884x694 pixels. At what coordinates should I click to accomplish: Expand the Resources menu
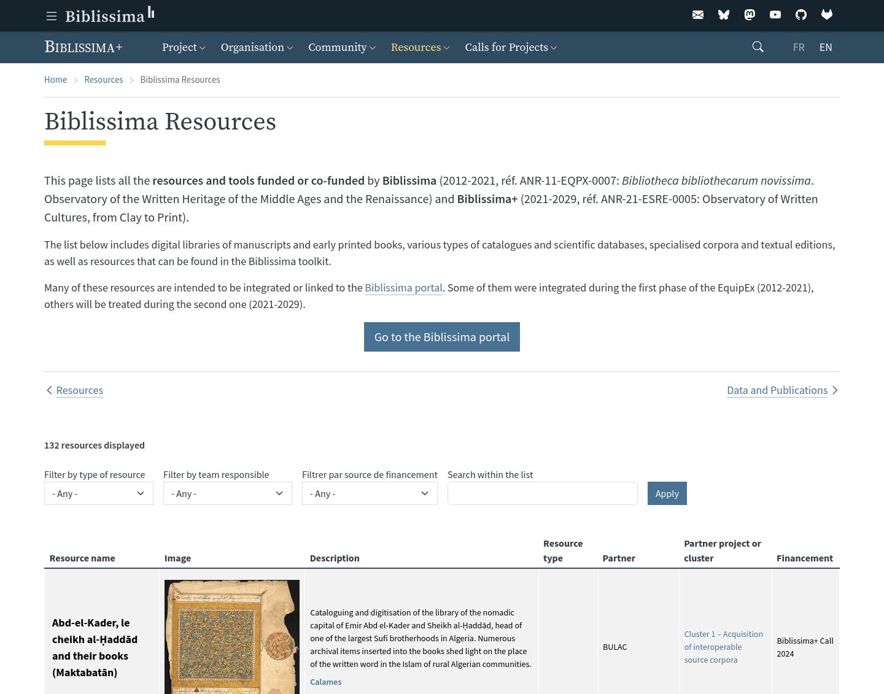pyautogui.click(x=420, y=47)
